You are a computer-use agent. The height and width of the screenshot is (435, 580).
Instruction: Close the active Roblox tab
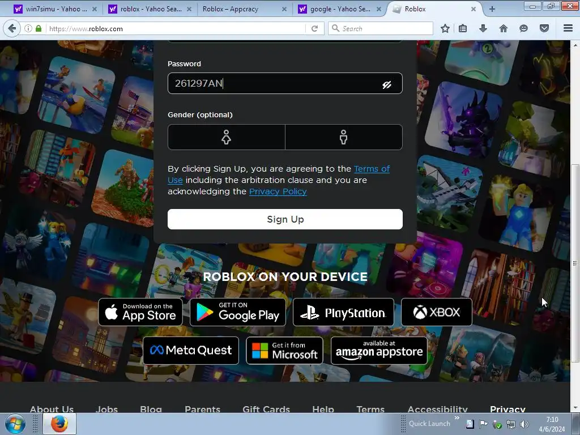click(473, 9)
